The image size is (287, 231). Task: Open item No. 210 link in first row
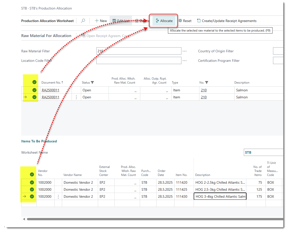tap(203, 90)
